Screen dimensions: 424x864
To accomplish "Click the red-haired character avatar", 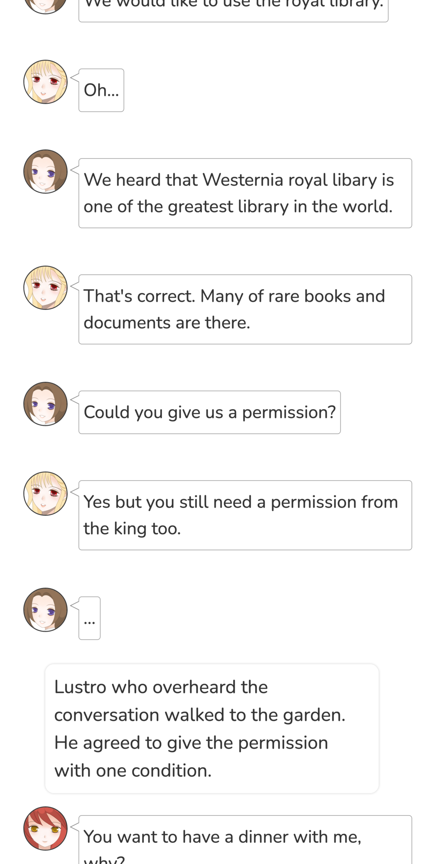I will [45, 828].
